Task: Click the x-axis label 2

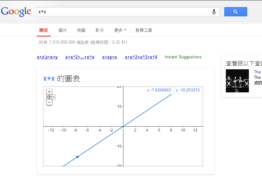Action: [135, 130]
